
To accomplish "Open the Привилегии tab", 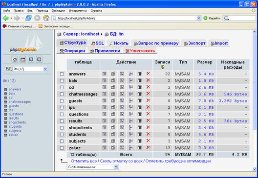I will pos(106,51).
